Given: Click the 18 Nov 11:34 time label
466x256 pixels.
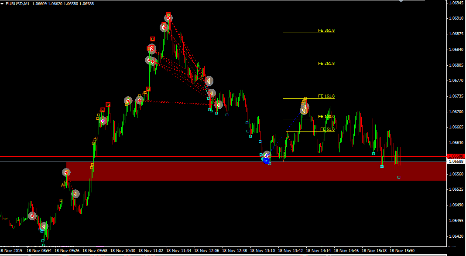Looking at the screenshot, I should point(178,251).
